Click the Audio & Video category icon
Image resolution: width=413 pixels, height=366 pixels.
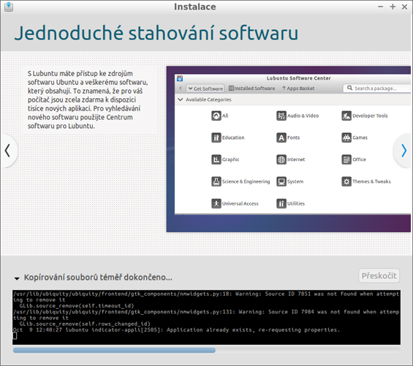click(281, 116)
